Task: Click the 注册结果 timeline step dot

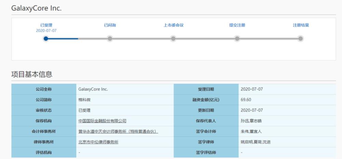Action: click(x=301, y=39)
